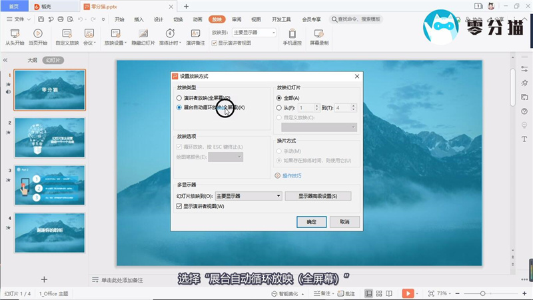This screenshot has width=533, height=300.
Task: Switch to the 动画 ribbon tab
Action: click(x=198, y=19)
